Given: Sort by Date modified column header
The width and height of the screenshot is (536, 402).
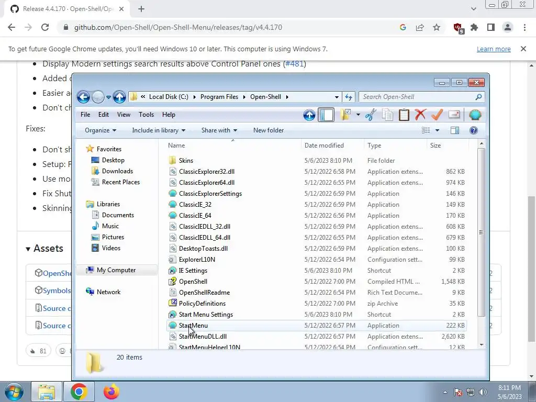Looking at the screenshot, I should (x=332, y=146).
